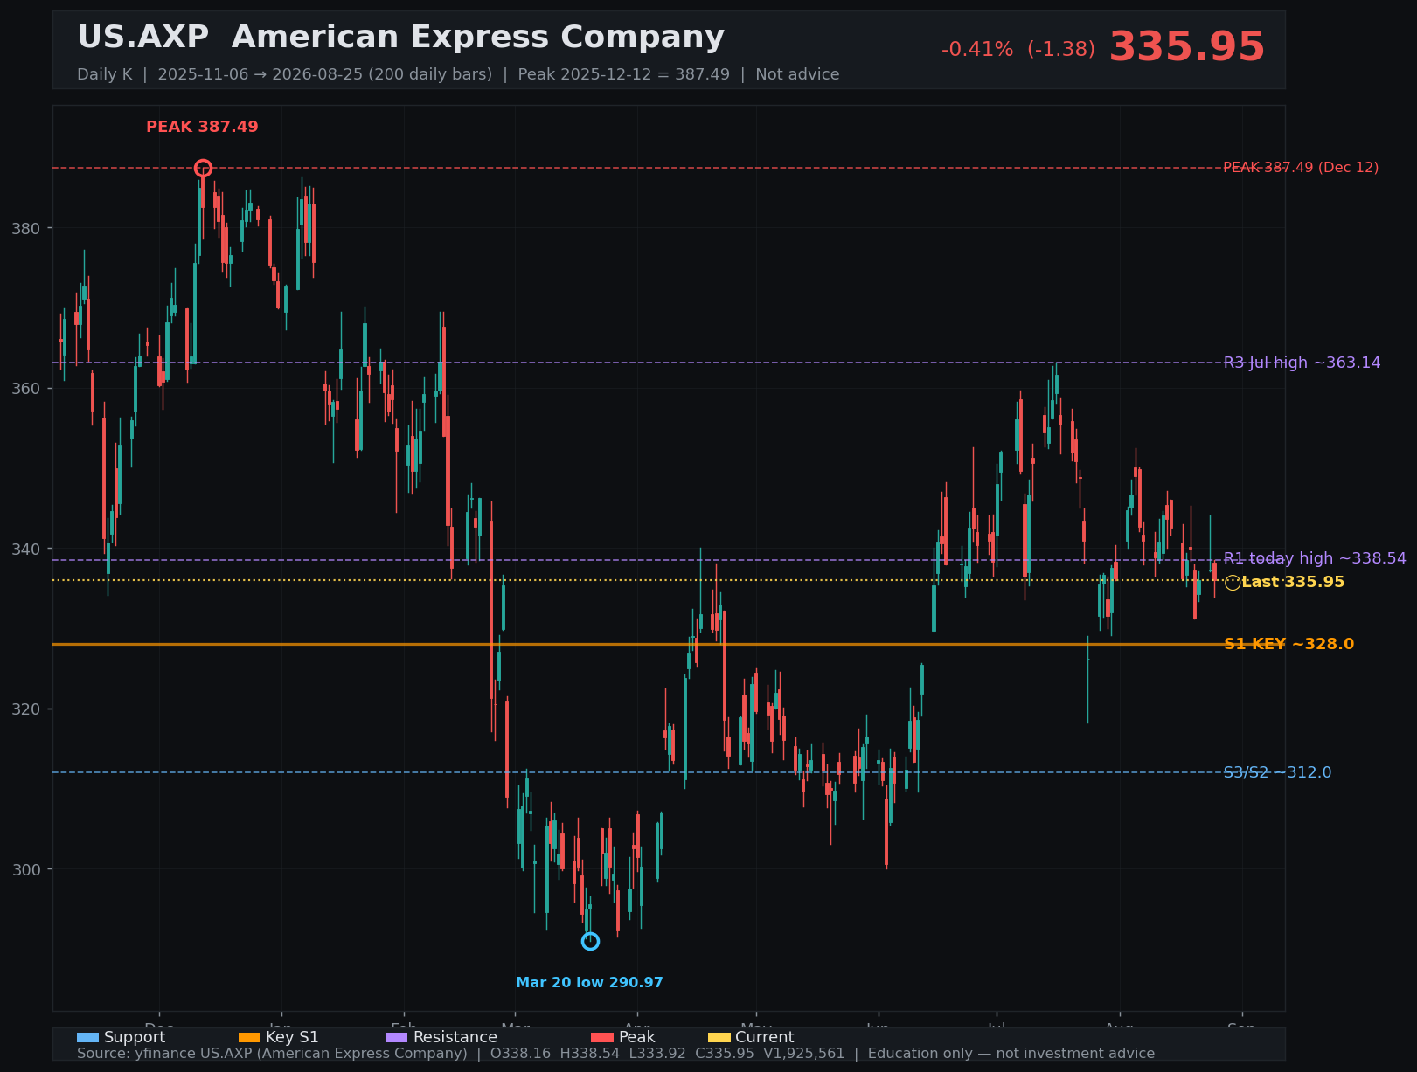
Task: Click the red PEAK circle marker on chart
Action: click(203, 168)
